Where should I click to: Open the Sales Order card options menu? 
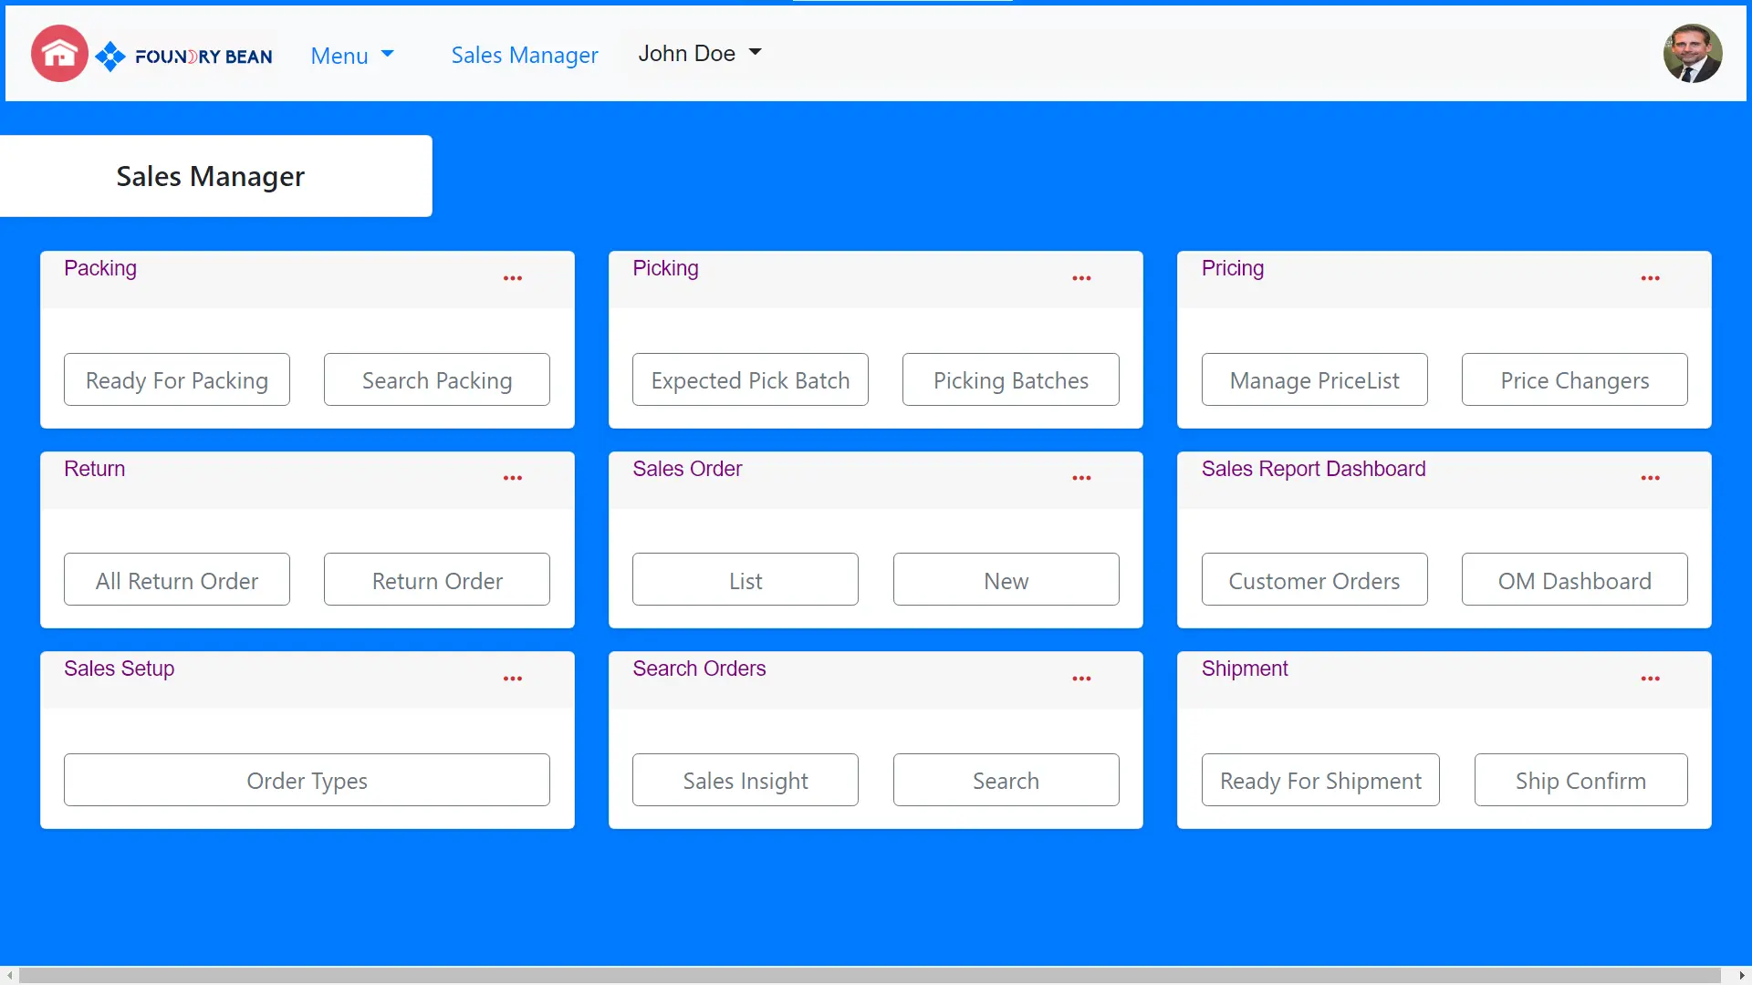pos(1082,478)
